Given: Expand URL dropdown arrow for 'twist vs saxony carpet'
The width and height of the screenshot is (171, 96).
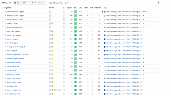Looking at the screenshot, I should tap(147, 12).
